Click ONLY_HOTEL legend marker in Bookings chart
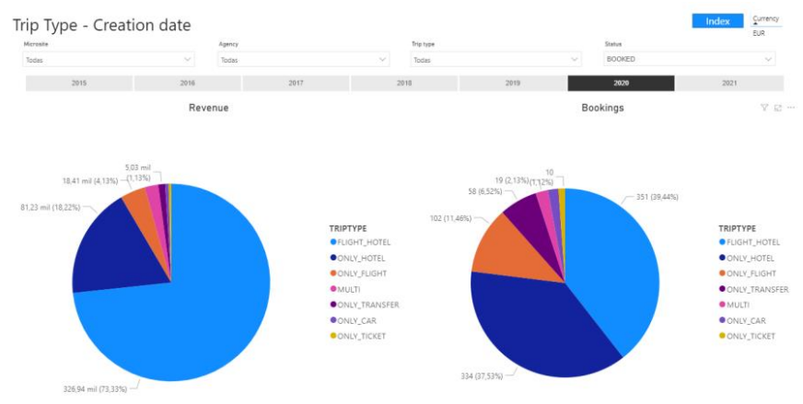The width and height of the screenshot is (803, 404). [x=722, y=258]
